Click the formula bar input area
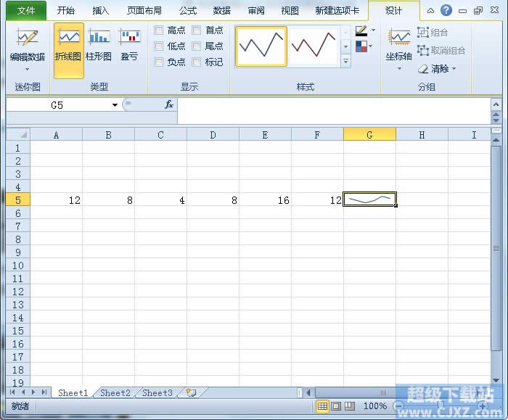The height and width of the screenshot is (420, 508). click(x=334, y=111)
